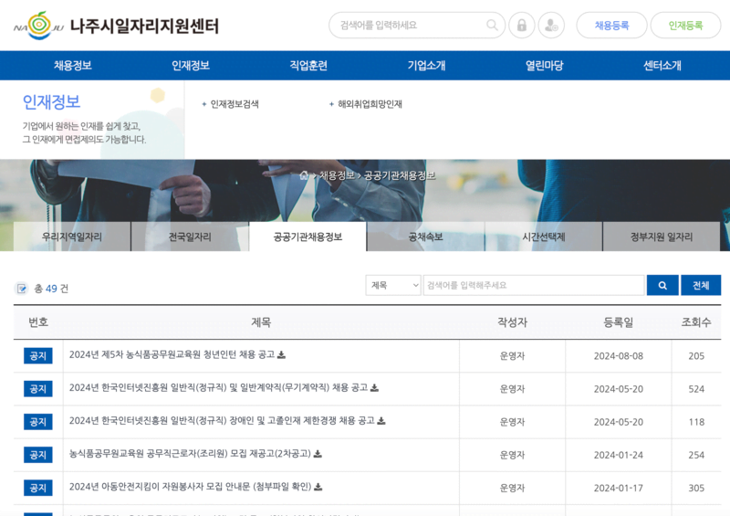The height and width of the screenshot is (516, 730).
Task: Click 공지 badge on the 2024-08-08 row
Action: pos(37,355)
